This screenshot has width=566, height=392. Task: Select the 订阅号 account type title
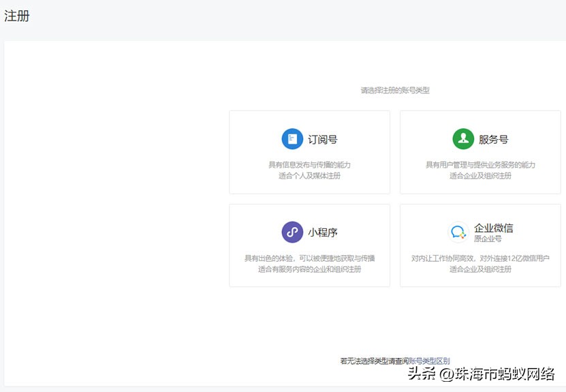[x=323, y=139]
